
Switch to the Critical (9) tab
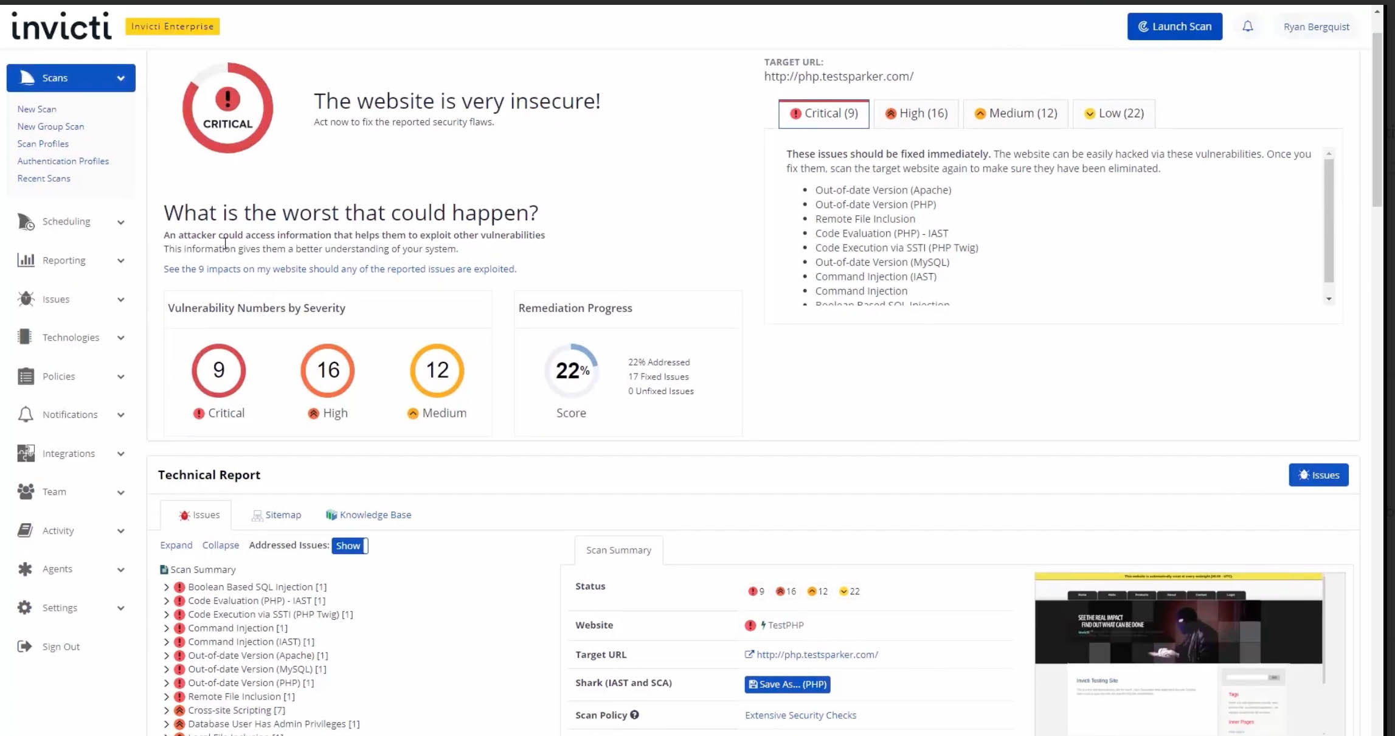823,114
